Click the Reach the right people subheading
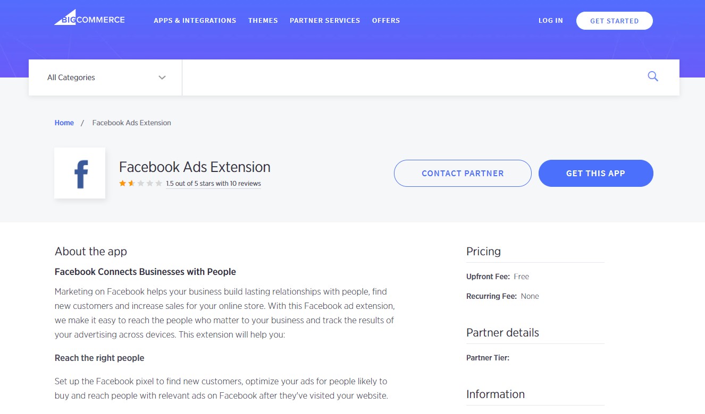This screenshot has height=414, width=705. (x=99, y=358)
